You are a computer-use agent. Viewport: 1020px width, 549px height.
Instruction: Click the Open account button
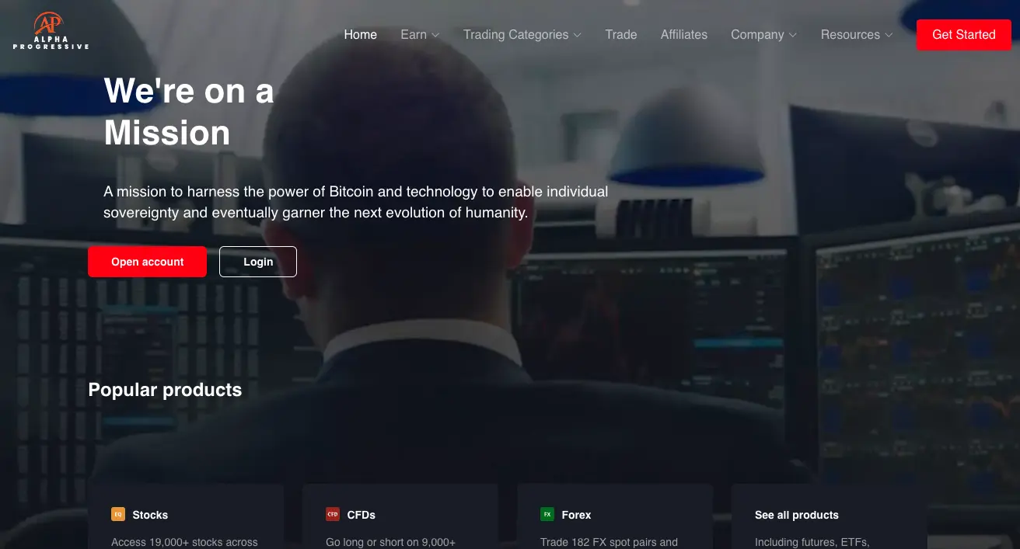click(147, 262)
